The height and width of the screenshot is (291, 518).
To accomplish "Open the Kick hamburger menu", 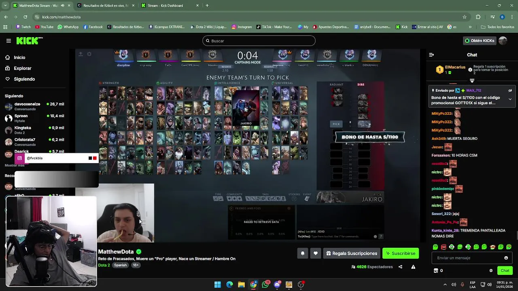I will pos(8,41).
